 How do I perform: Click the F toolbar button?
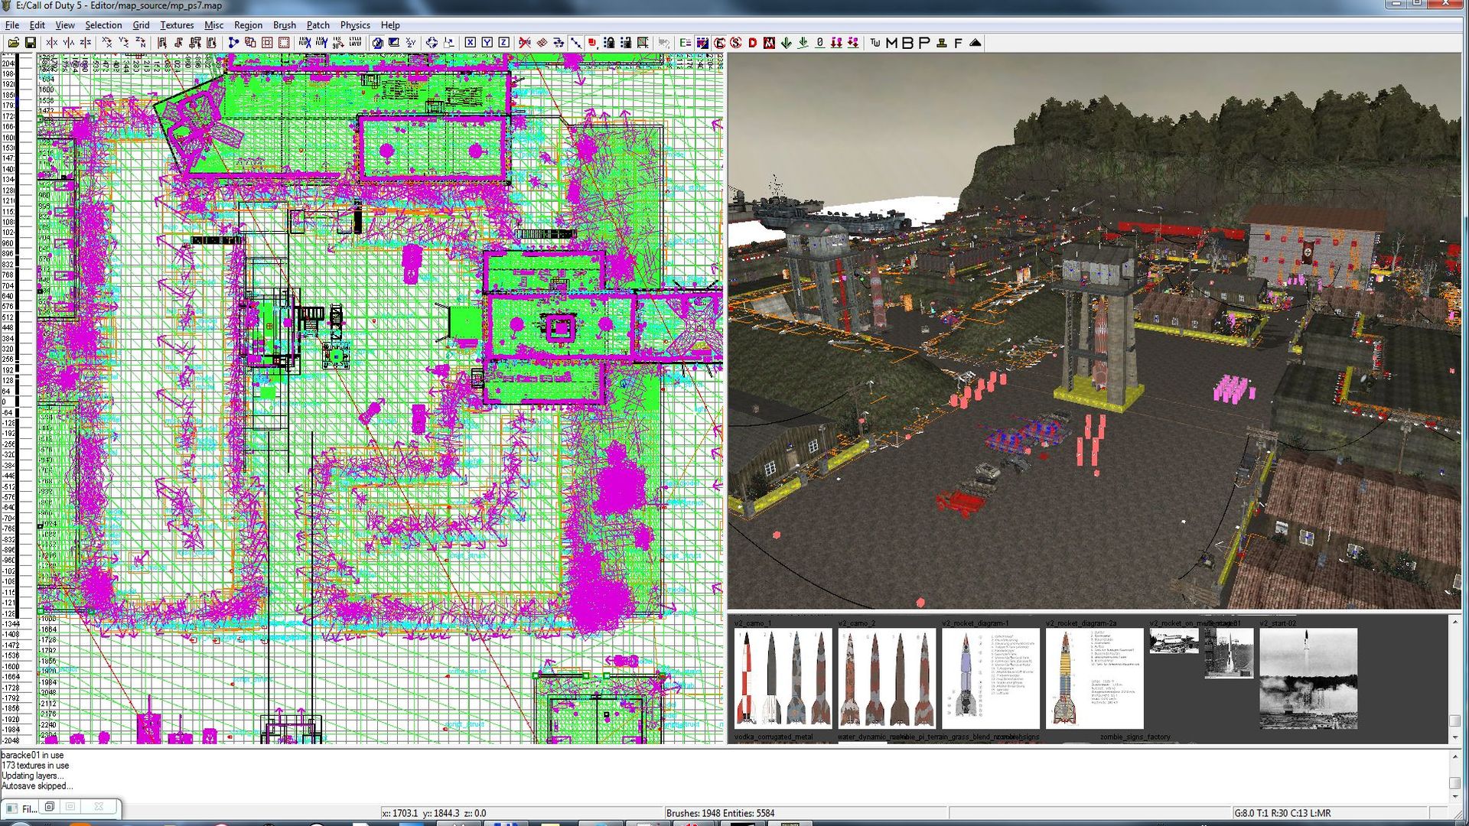pos(958,43)
